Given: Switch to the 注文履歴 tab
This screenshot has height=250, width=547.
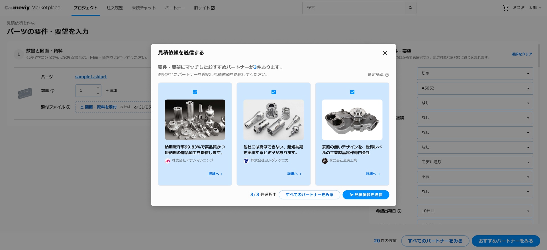Looking at the screenshot, I should [115, 8].
